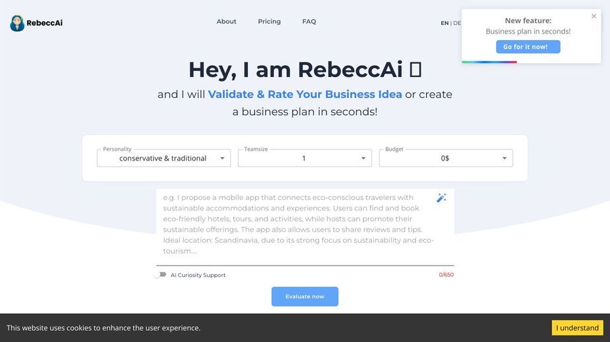Viewport: 610px width, 342px height.
Task: Click the popup's colored progress bar
Action: (x=489, y=62)
